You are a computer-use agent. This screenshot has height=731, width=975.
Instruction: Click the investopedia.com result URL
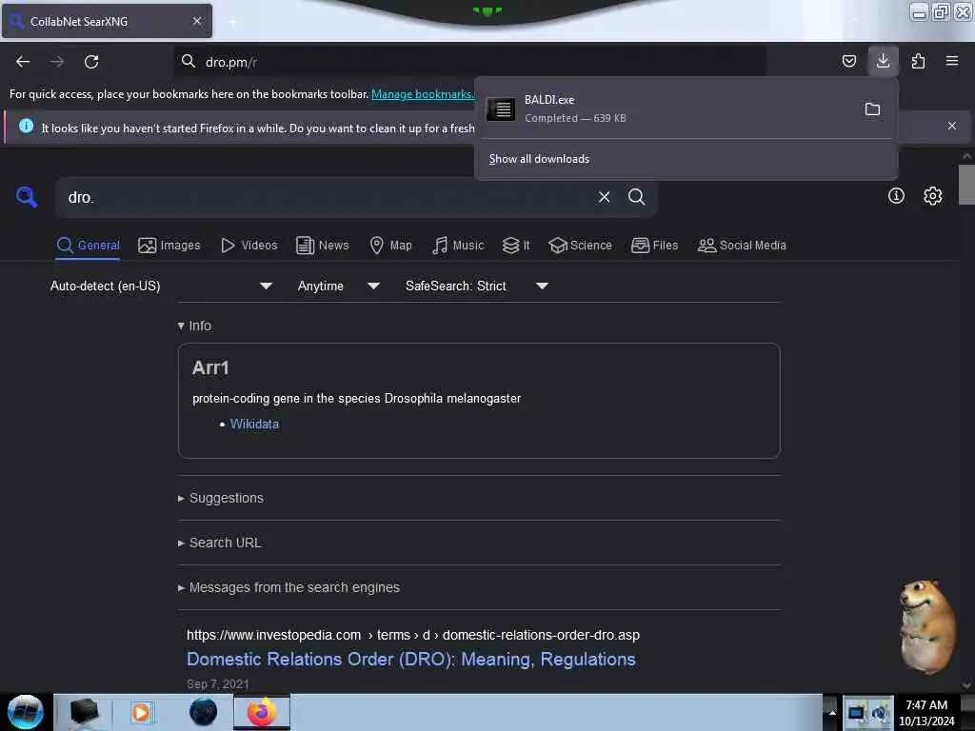[x=413, y=635]
